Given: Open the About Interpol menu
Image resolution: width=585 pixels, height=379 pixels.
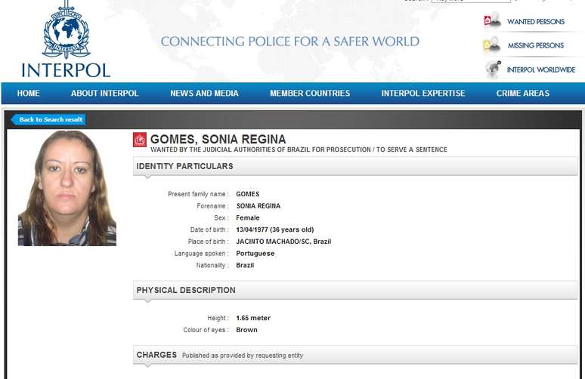Looking at the screenshot, I should (104, 94).
